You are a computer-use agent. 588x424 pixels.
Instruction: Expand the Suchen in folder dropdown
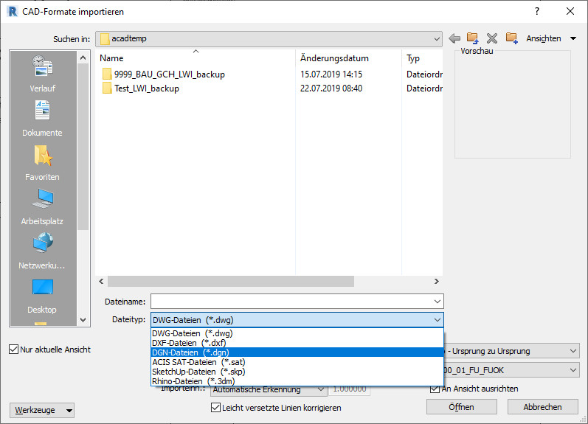tap(437, 38)
